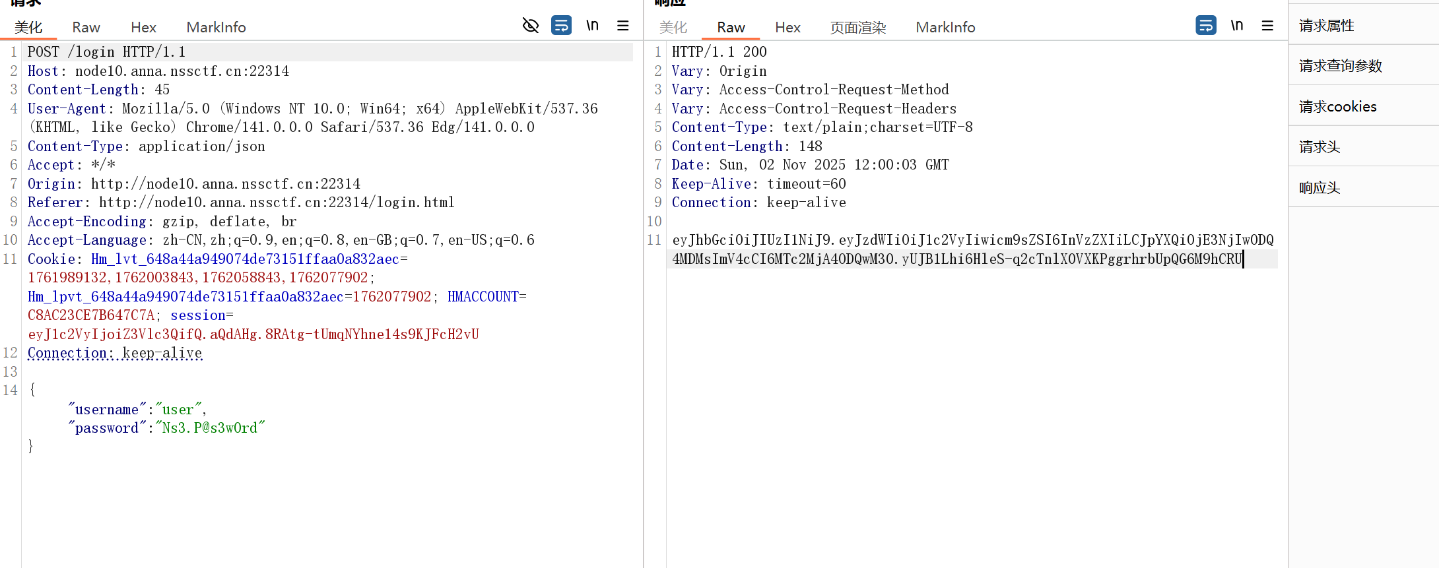This screenshot has height=568, width=1439.
Task: Switch response view to Hex tab
Action: [787, 27]
